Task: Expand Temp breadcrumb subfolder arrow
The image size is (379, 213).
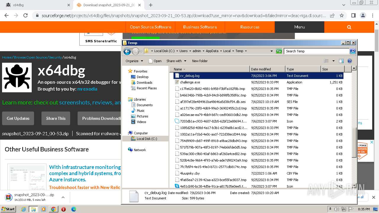Action: [246, 51]
